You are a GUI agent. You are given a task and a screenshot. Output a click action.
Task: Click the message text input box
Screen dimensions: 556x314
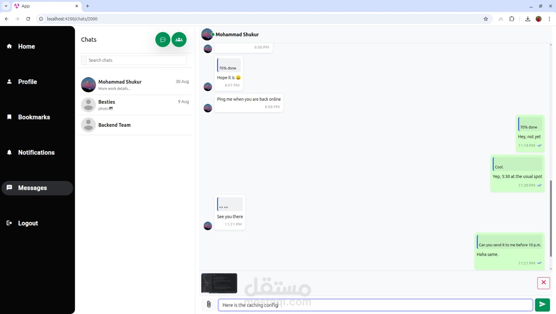click(375, 305)
